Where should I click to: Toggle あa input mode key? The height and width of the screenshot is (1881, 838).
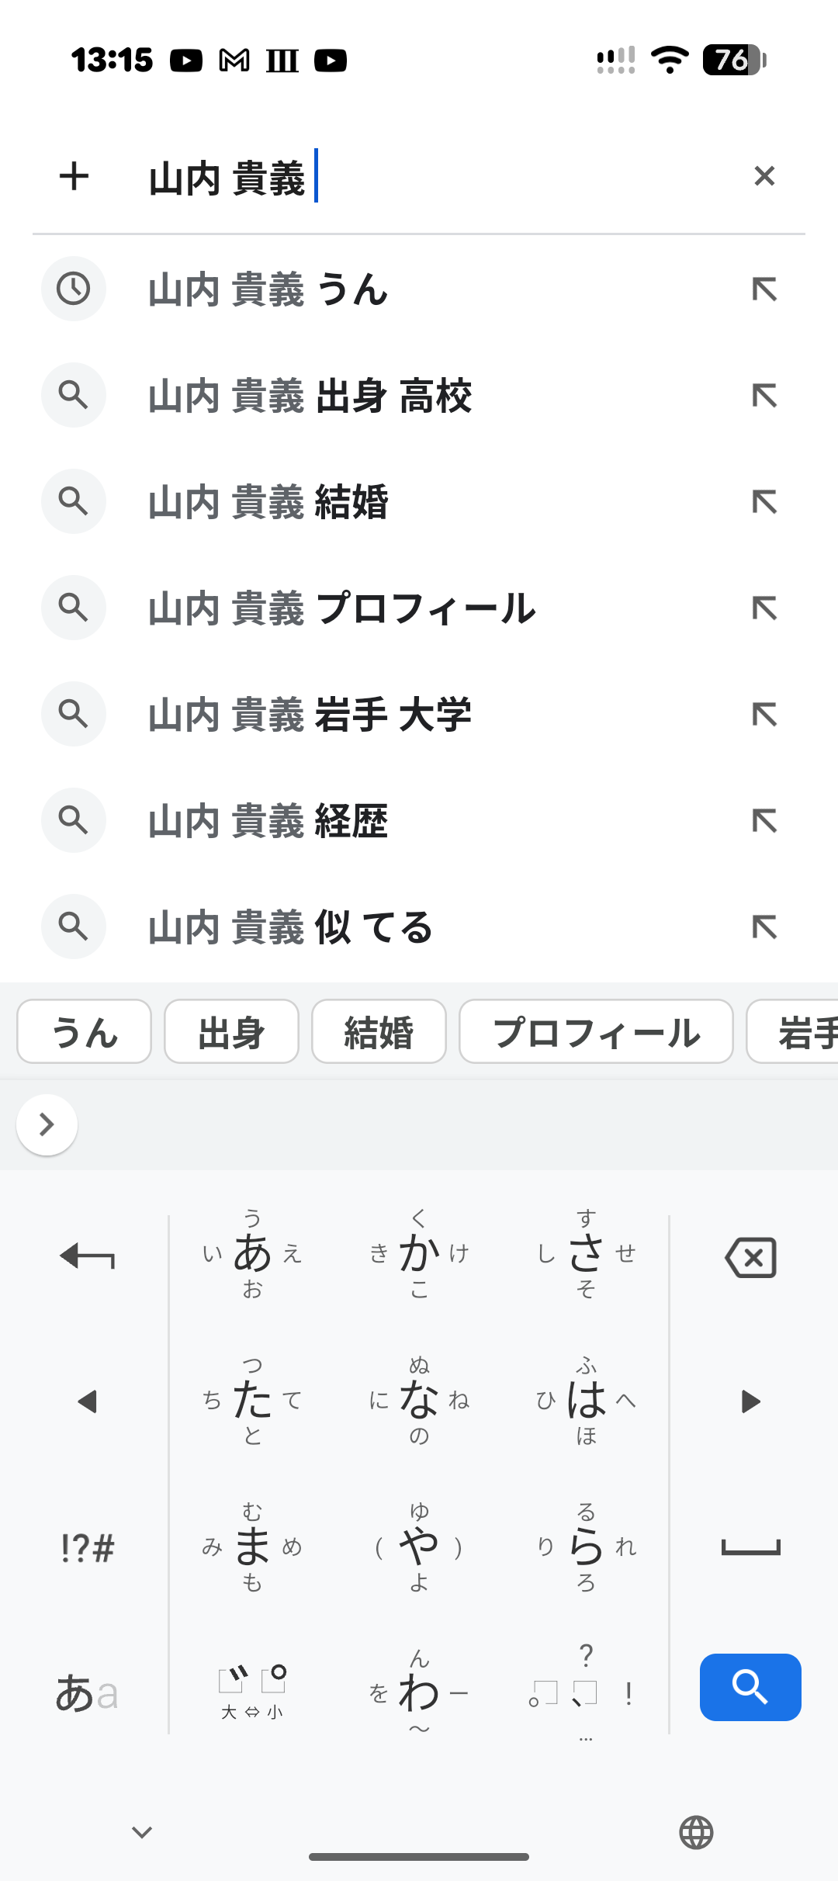(x=87, y=1693)
